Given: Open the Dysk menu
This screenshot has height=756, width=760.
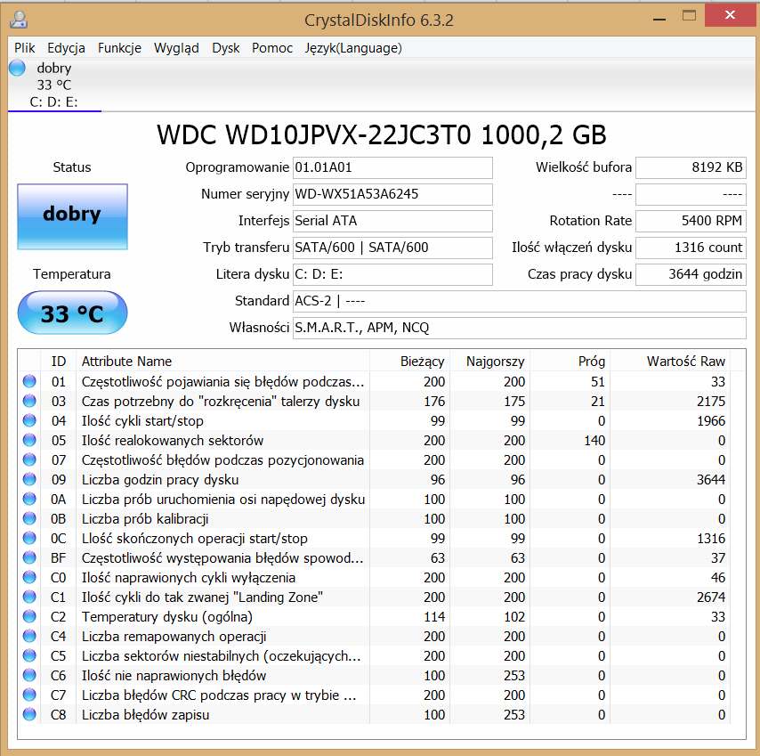Looking at the screenshot, I should (x=226, y=48).
